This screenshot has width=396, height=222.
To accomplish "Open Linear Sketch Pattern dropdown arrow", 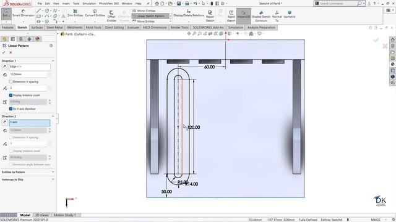I will [171, 16].
